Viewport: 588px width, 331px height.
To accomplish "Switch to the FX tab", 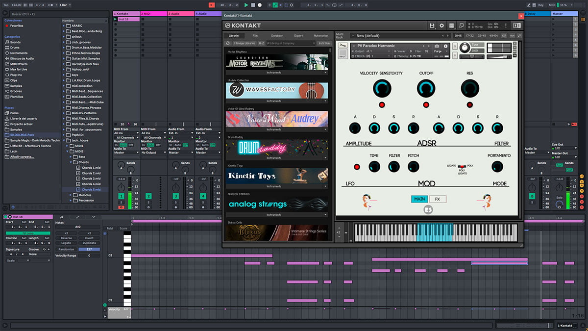I will [438, 199].
